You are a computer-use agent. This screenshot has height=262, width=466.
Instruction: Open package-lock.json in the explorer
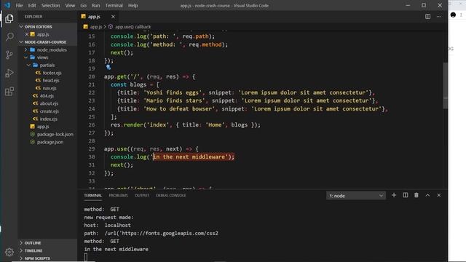tap(55, 134)
